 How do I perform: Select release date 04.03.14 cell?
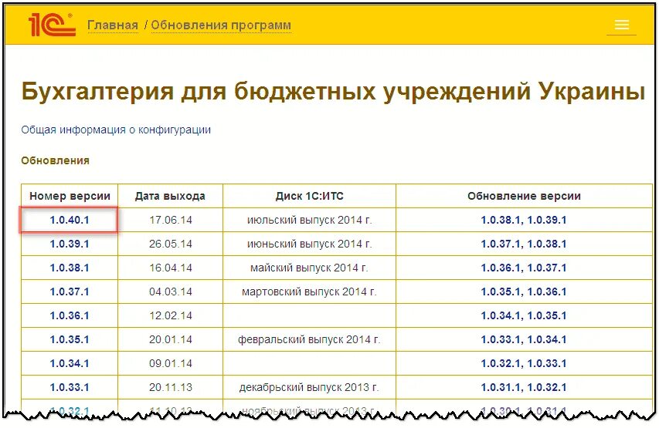170,292
